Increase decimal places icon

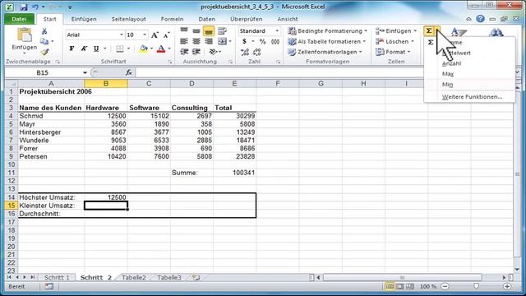[x=245, y=52]
